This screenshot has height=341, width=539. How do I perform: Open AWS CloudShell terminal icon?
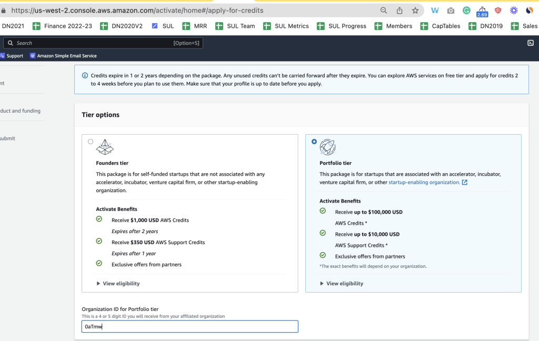coord(531,43)
